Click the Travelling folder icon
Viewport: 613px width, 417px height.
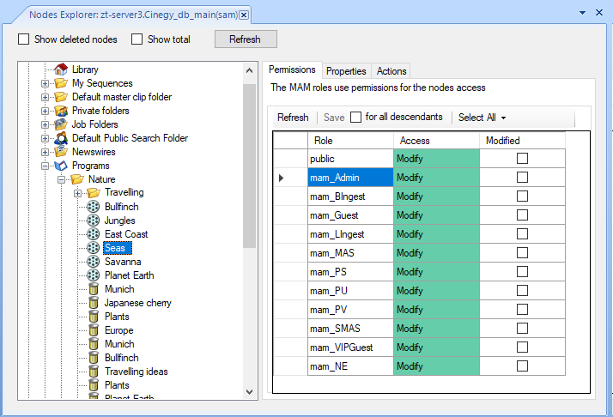(x=94, y=193)
